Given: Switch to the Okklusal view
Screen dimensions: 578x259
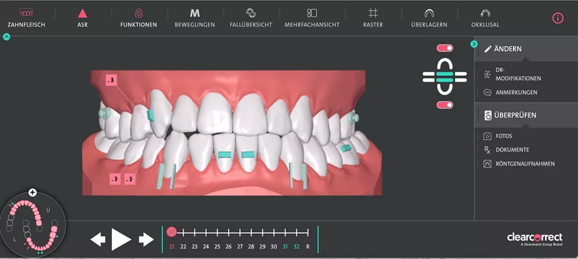Looking at the screenshot, I should [x=485, y=13].
